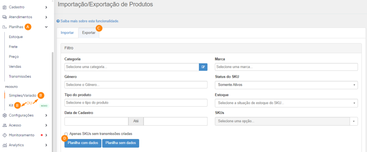The width and height of the screenshot is (367, 152).
Task: Open the SKUs option dropdown arrow
Action: tap(354, 121)
